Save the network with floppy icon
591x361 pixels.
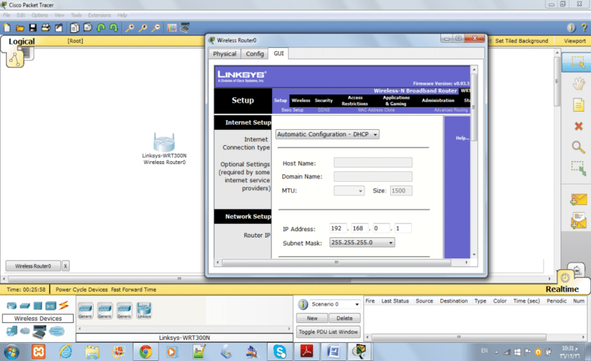coord(33,28)
